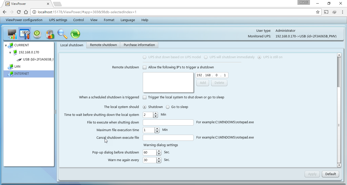This screenshot has height=185, width=347.
Task: Collapse the CURRENT tree node
Action: pos(6,45)
